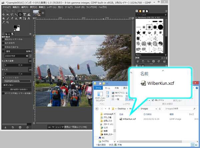
Task: Open the 表示しない guides dropdown
Action: point(17,85)
